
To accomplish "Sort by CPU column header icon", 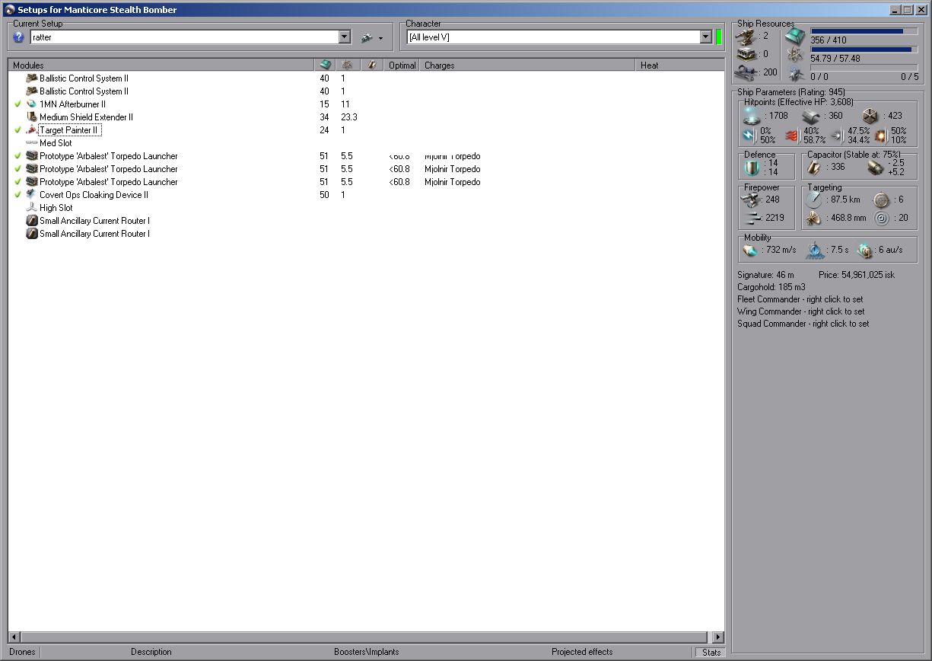I will [x=325, y=65].
